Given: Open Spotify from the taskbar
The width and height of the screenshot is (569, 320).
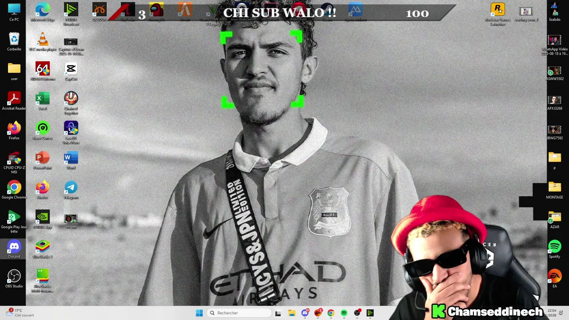Looking at the screenshot, I should (x=344, y=313).
